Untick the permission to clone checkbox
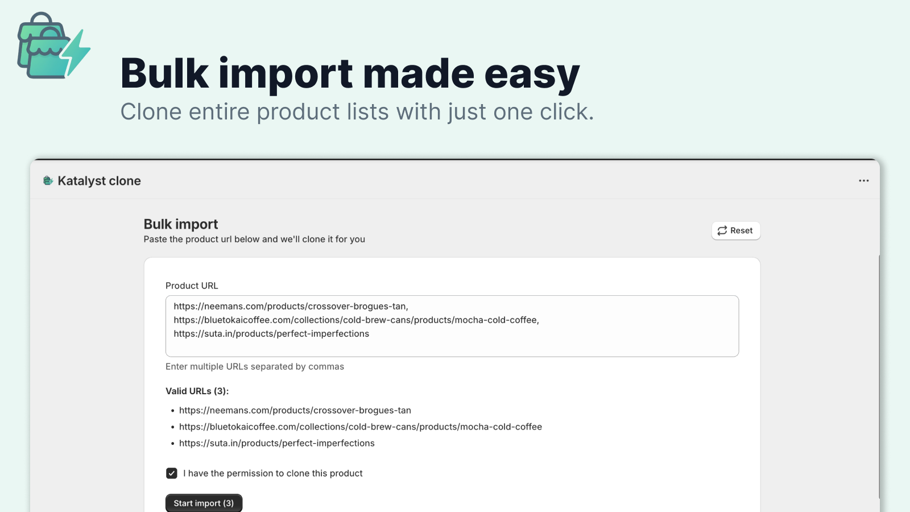This screenshot has width=910, height=512. pyautogui.click(x=172, y=473)
